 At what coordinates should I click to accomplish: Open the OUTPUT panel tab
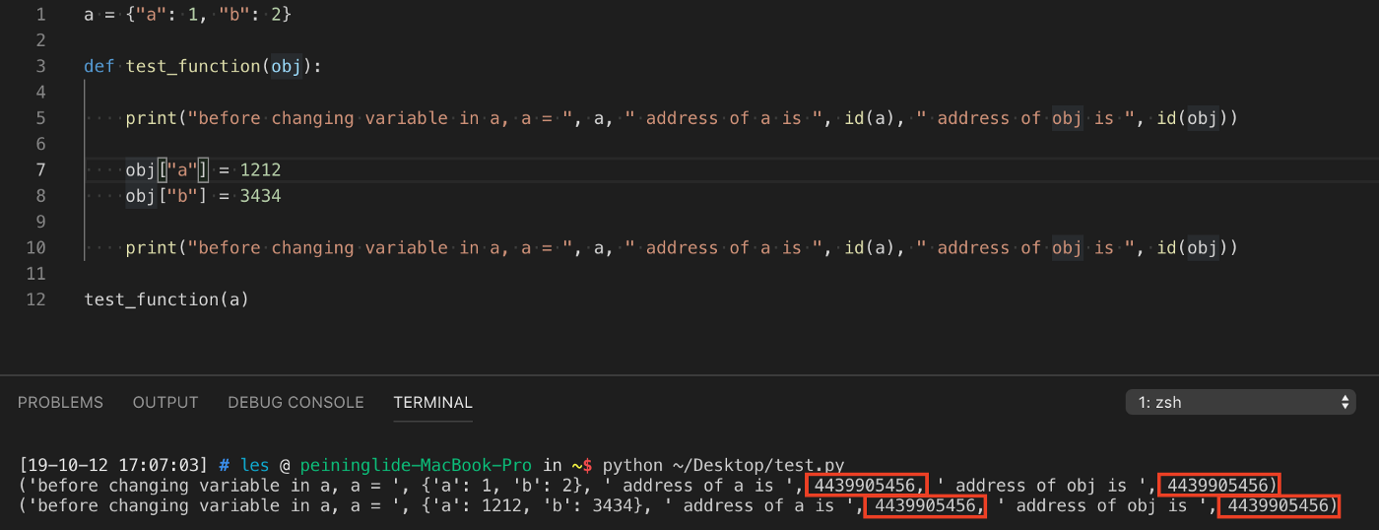click(165, 402)
